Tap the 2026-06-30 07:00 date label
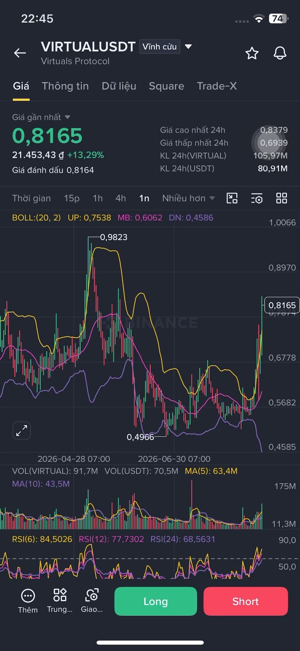The height and width of the screenshot is (651, 300). click(174, 459)
